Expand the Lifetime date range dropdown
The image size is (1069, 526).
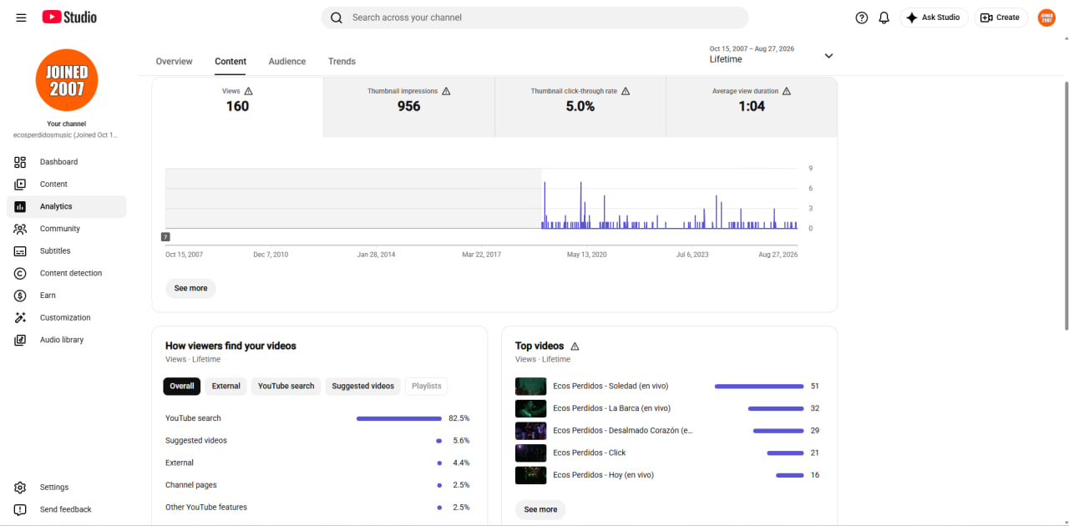click(x=828, y=56)
